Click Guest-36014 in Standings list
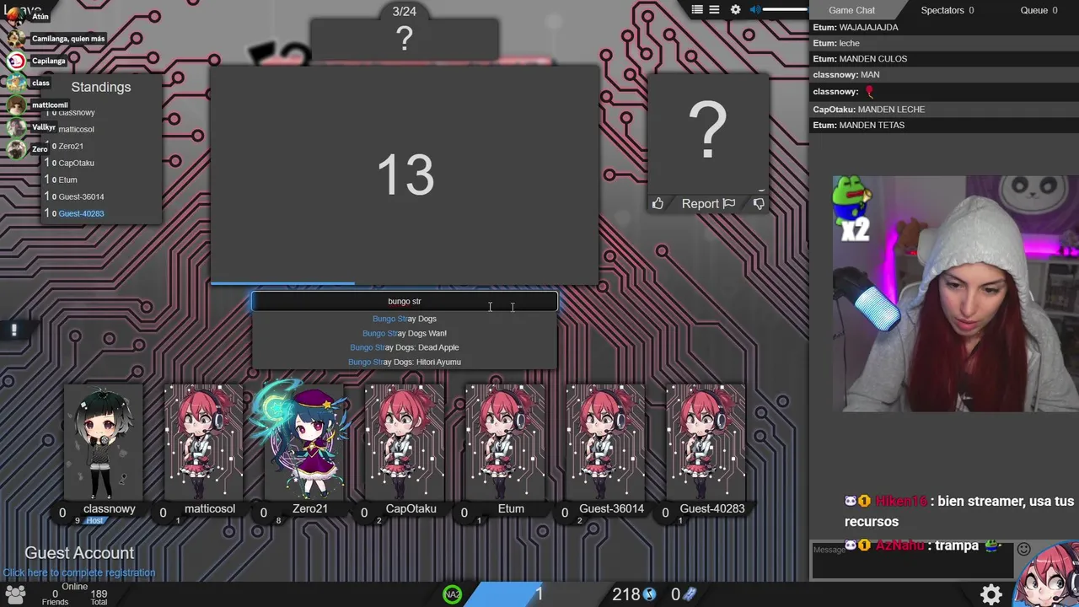The image size is (1079, 607). (x=81, y=196)
